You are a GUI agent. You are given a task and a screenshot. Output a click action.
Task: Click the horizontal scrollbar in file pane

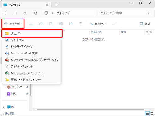point(91,110)
